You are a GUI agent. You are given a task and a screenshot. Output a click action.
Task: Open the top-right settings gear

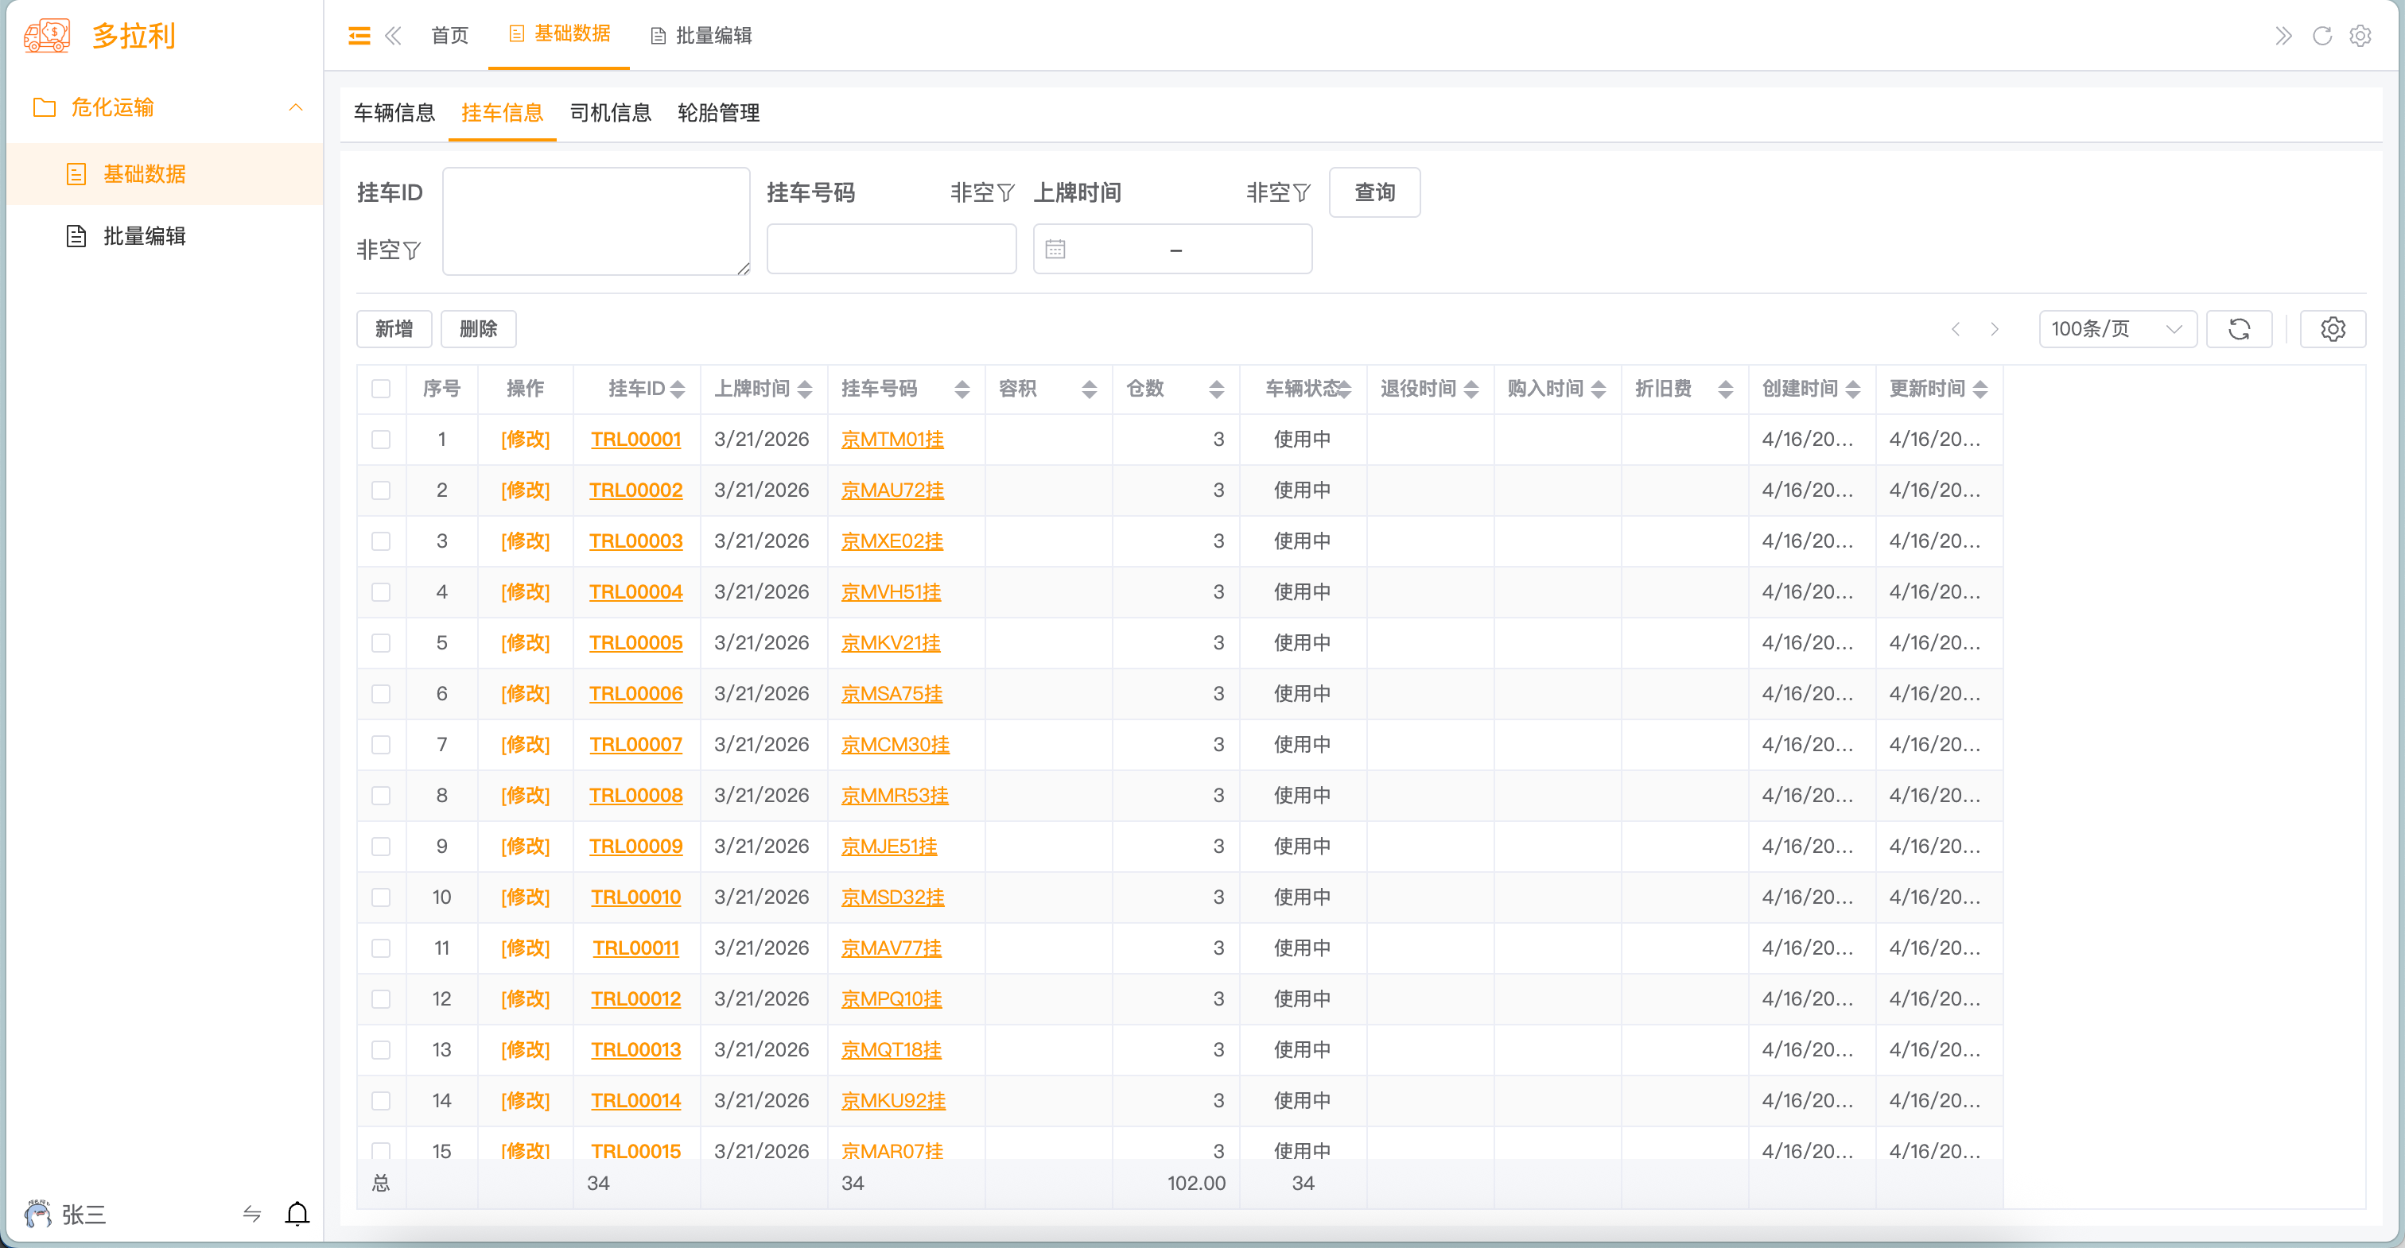tap(2361, 36)
